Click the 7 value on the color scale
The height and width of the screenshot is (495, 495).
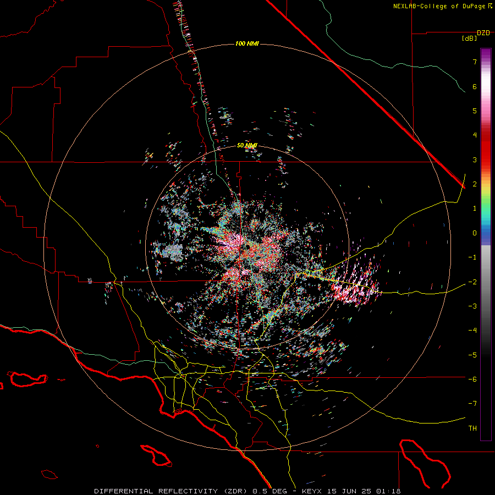475,62
